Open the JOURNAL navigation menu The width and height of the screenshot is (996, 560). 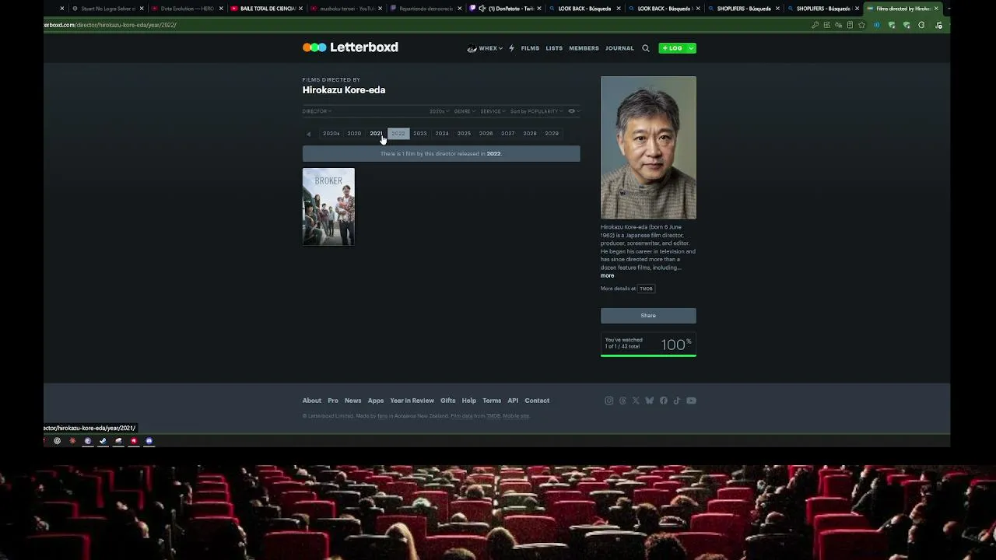(x=620, y=48)
